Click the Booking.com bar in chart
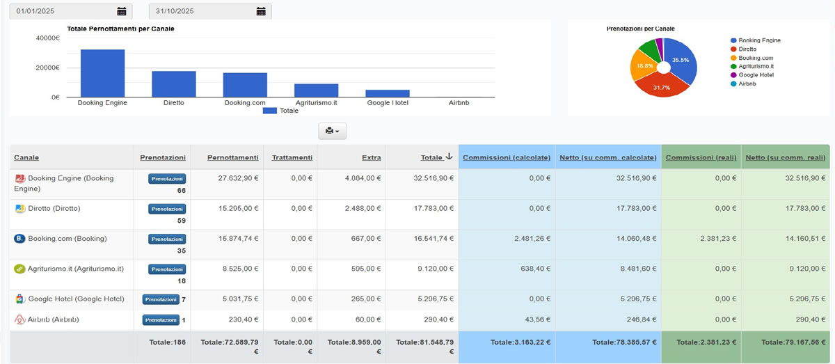Image resolution: width=835 pixels, height=364 pixels. click(245, 85)
